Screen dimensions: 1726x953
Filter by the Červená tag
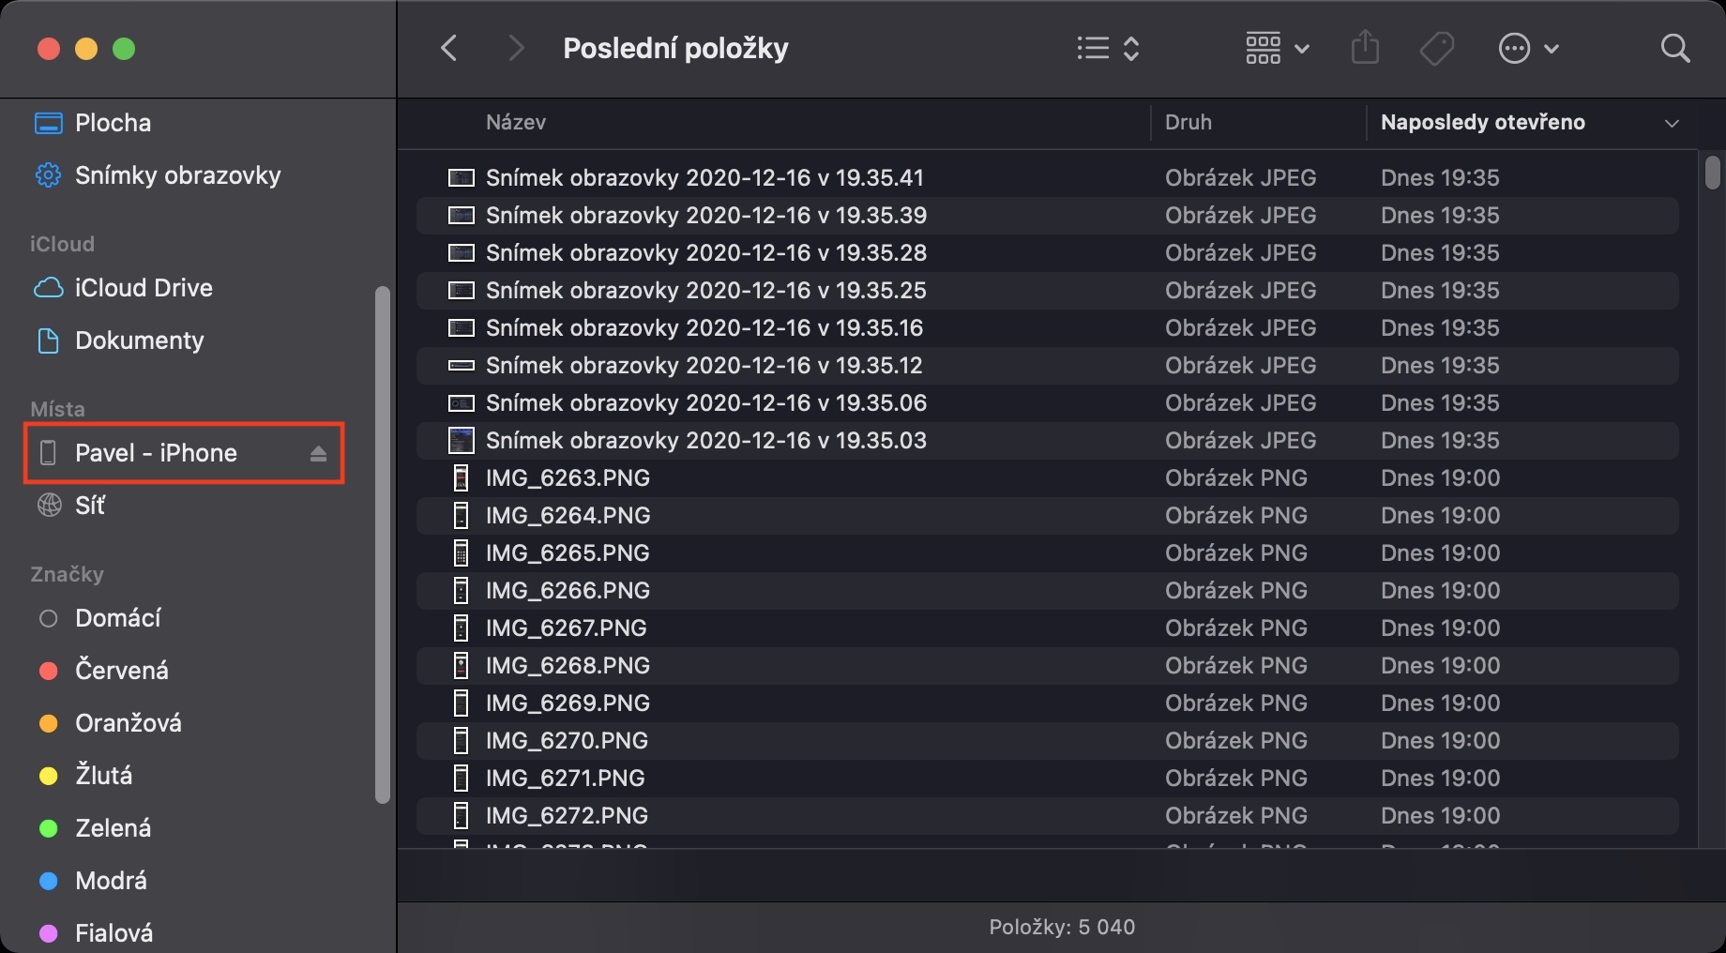tap(121, 671)
